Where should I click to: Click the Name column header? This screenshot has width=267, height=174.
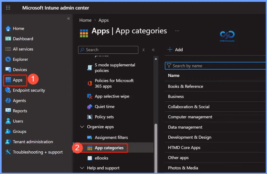[173, 76]
